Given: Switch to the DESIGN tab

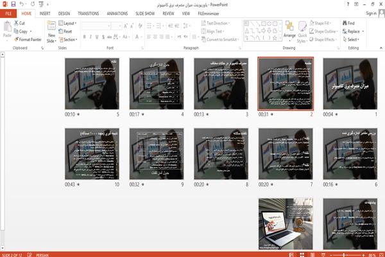Looking at the screenshot, I should coord(64,13).
